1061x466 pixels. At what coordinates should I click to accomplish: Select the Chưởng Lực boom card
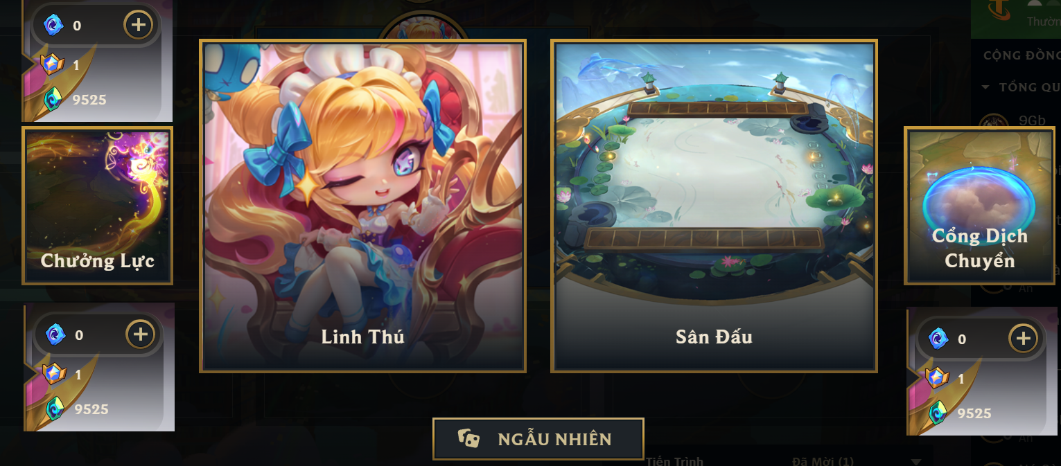pyautogui.click(x=98, y=205)
